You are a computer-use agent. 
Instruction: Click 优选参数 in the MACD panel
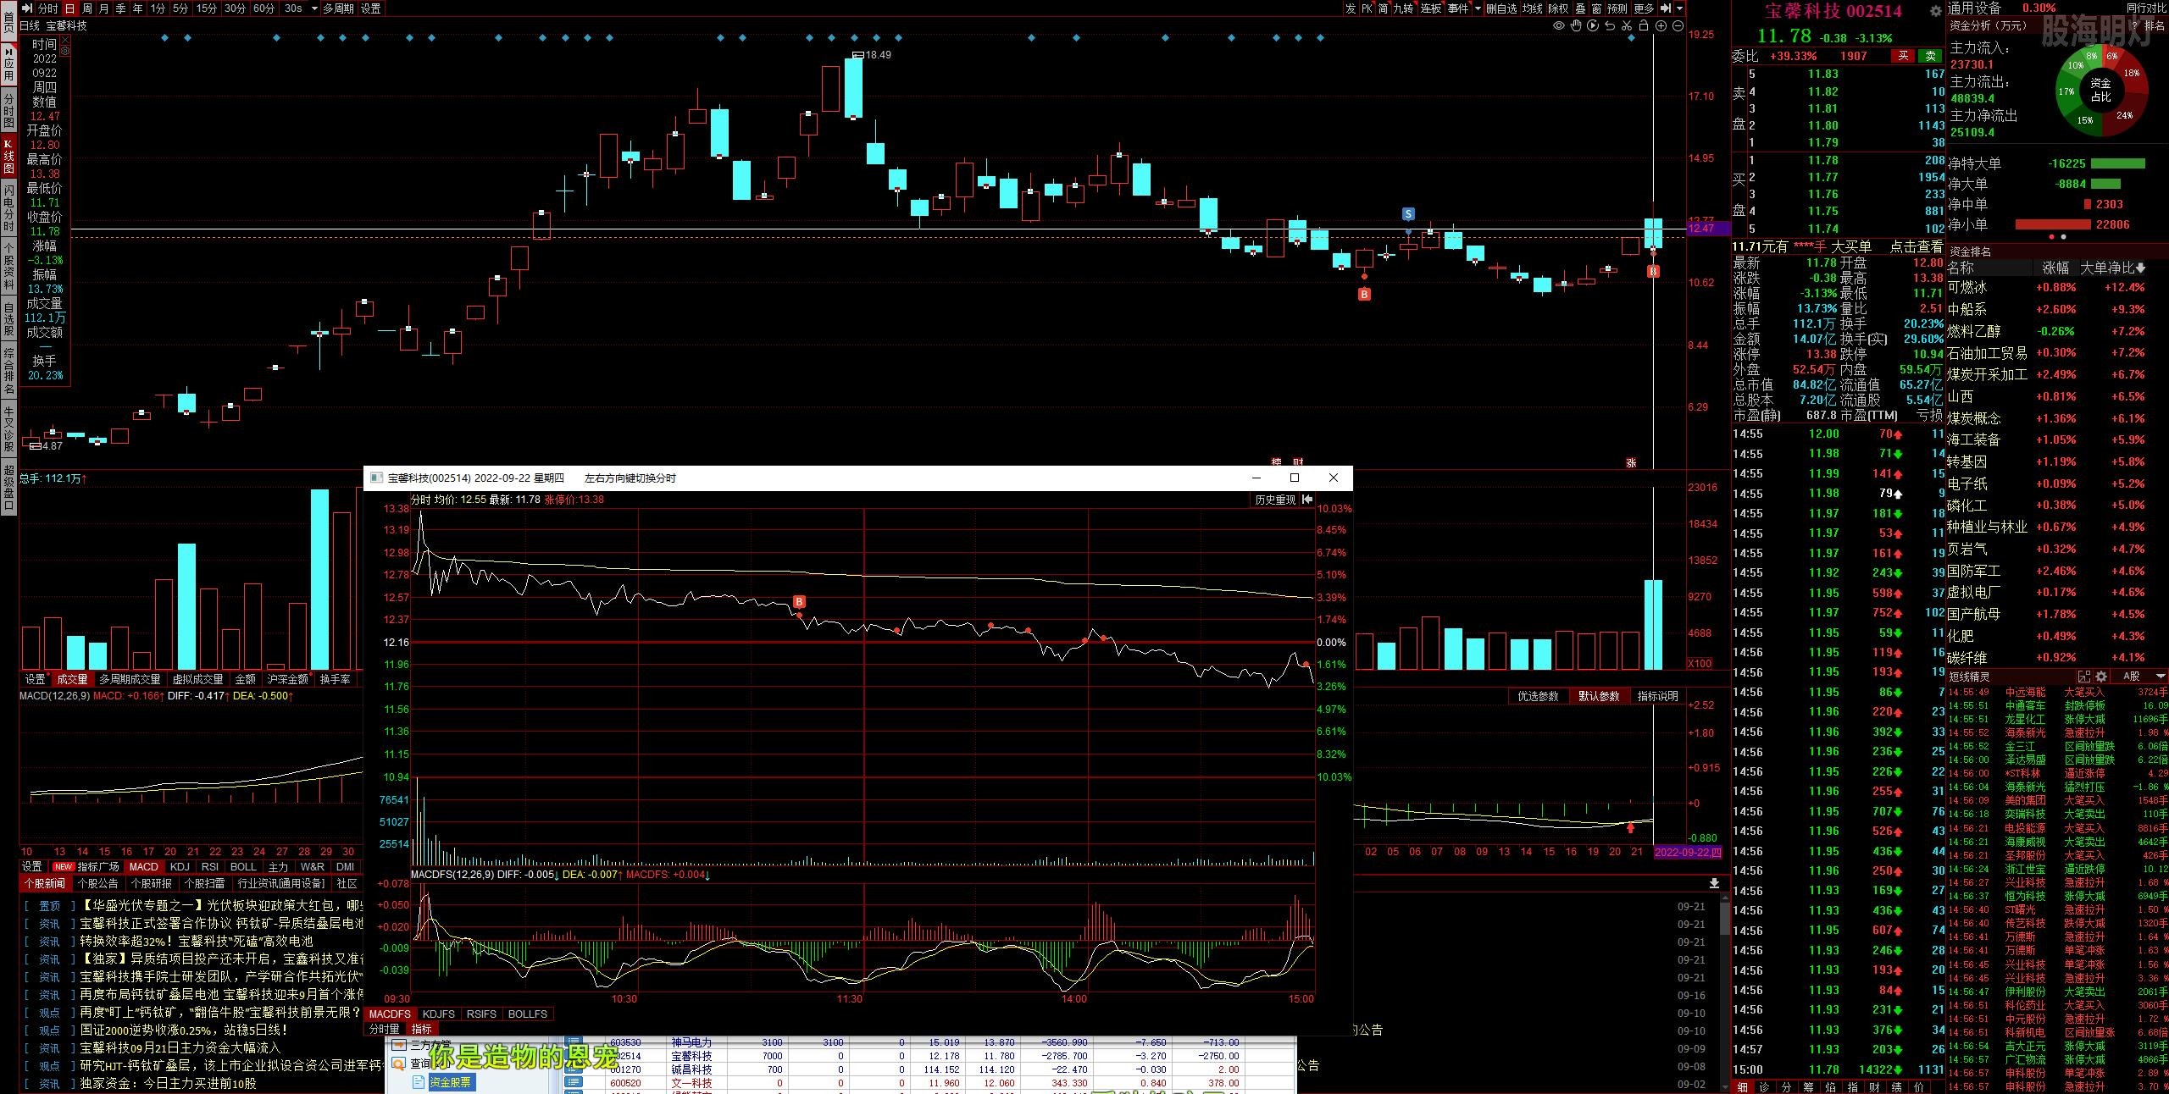1538,696
